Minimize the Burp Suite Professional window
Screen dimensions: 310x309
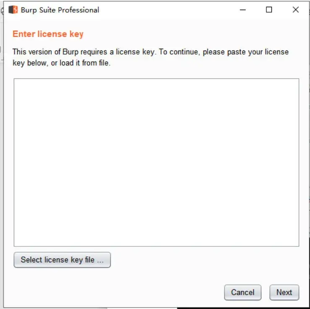pos(242,10)
